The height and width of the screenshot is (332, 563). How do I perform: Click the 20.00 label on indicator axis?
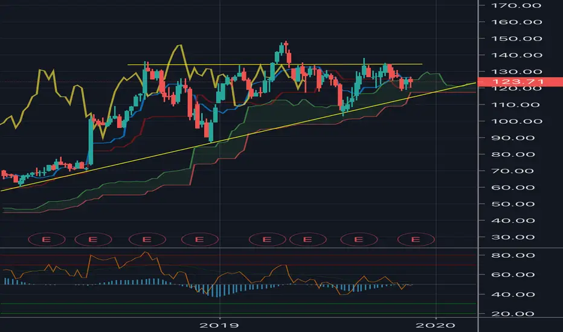[513, 314]
